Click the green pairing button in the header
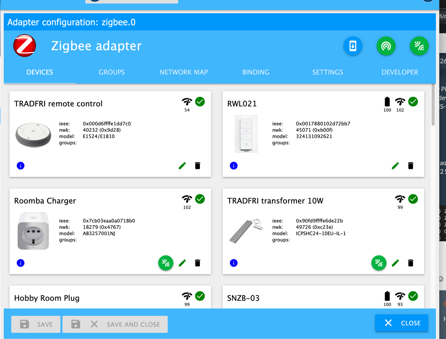 [x=419, y=46]
